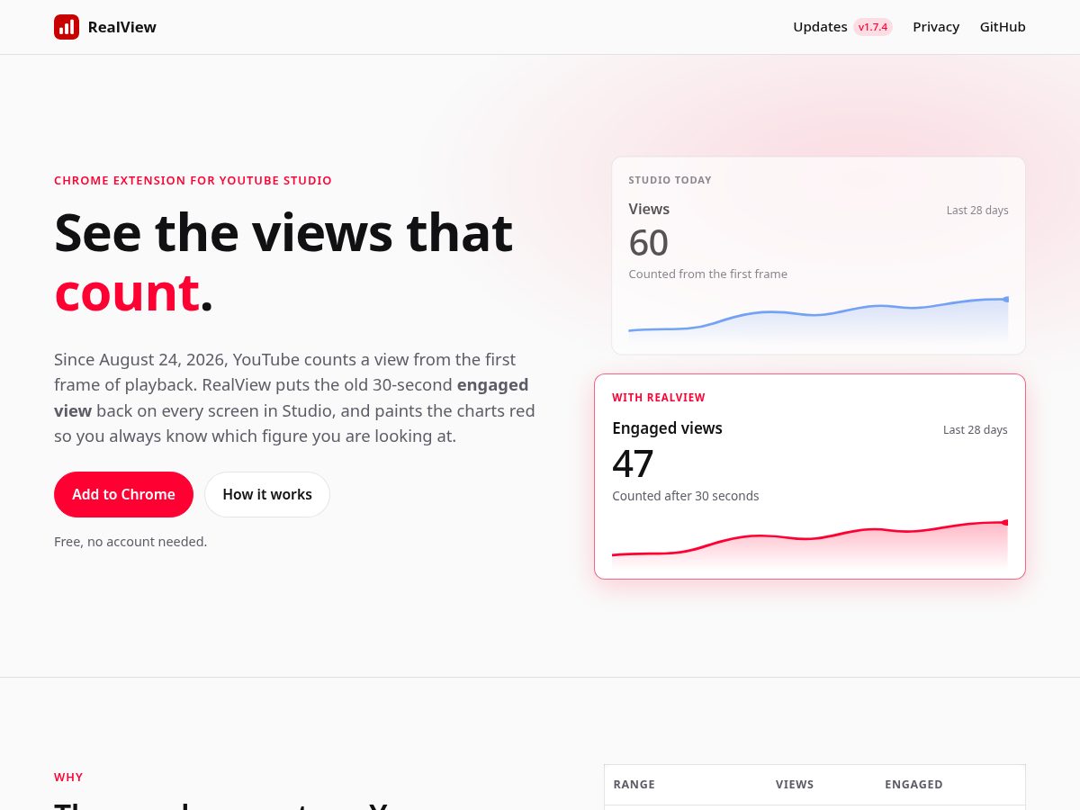Click the RealView bar chart logo icon
This screenshot has height=810, width=1080.
[67, 27]
